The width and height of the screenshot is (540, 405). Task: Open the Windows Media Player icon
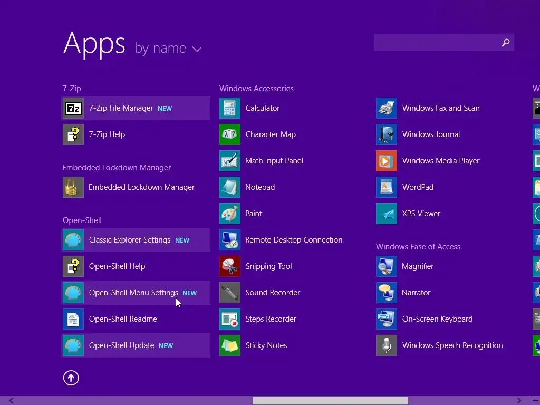pos(387,161)
